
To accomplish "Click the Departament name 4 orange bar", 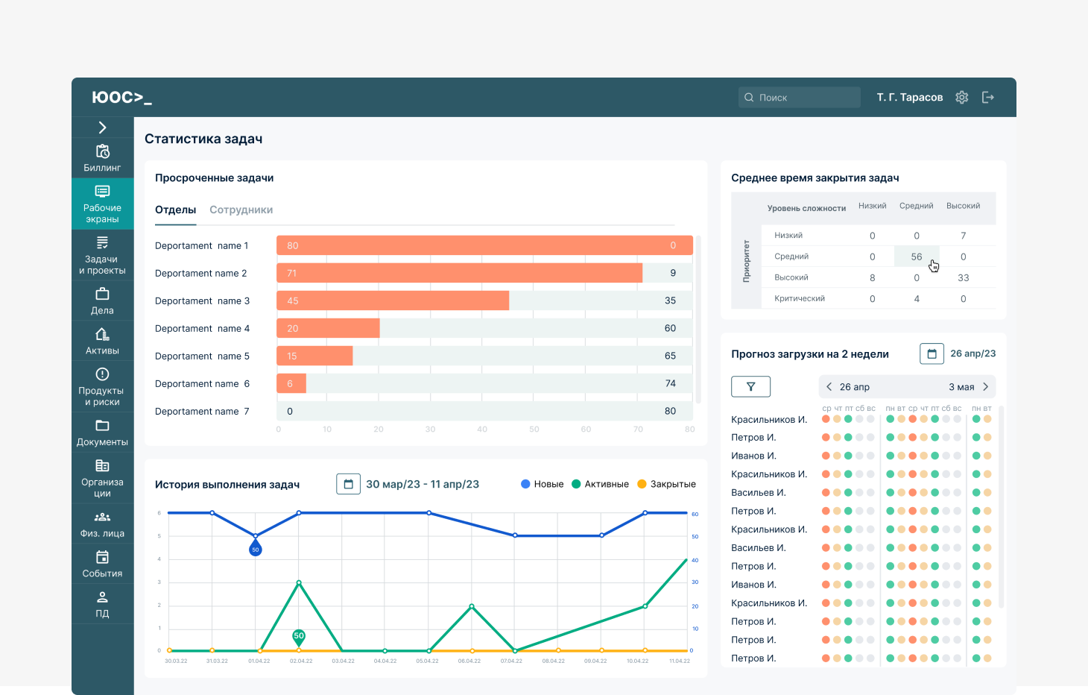I will [x=328, y=328].
